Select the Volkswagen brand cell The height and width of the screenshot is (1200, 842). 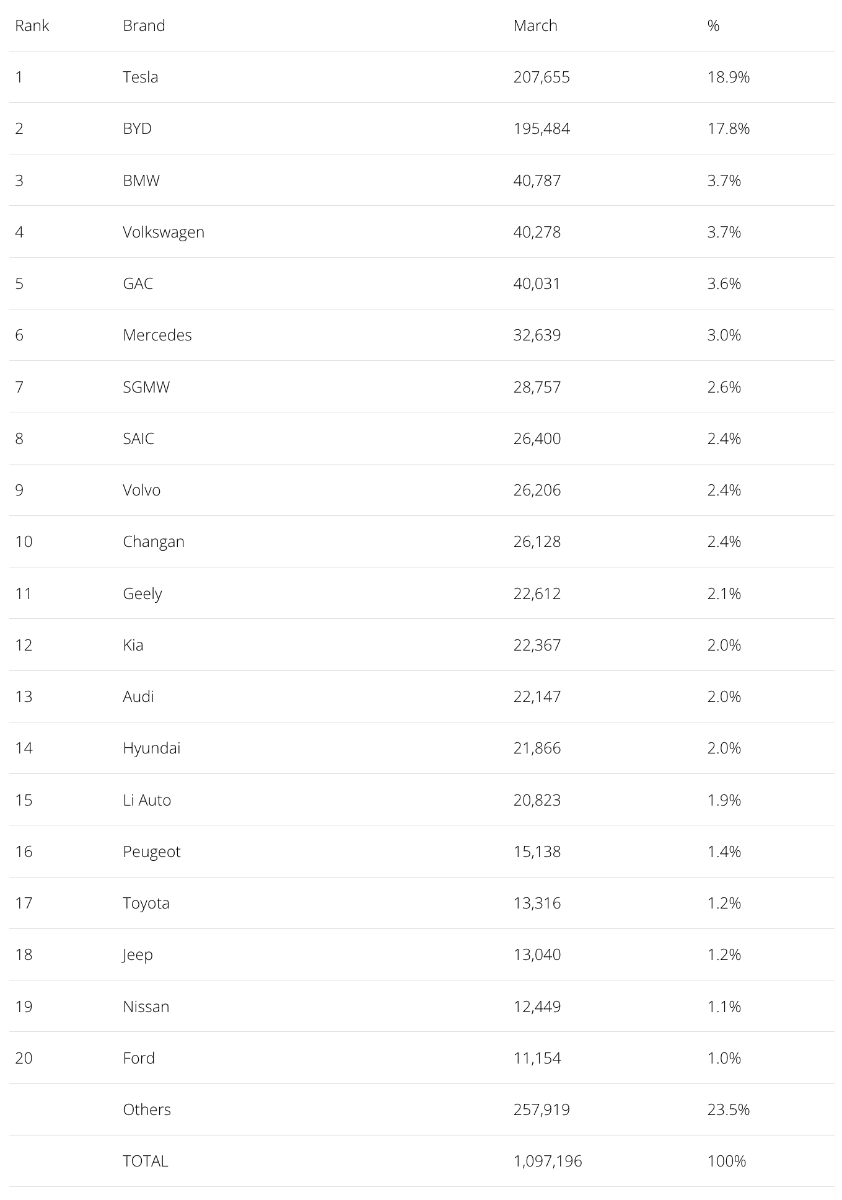point(164,232)
